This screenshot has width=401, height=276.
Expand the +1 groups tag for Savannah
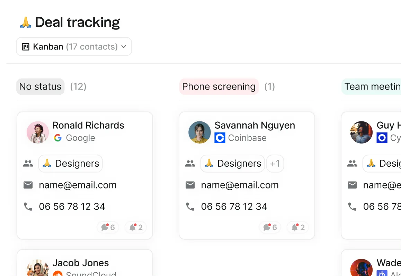point(275,163)
